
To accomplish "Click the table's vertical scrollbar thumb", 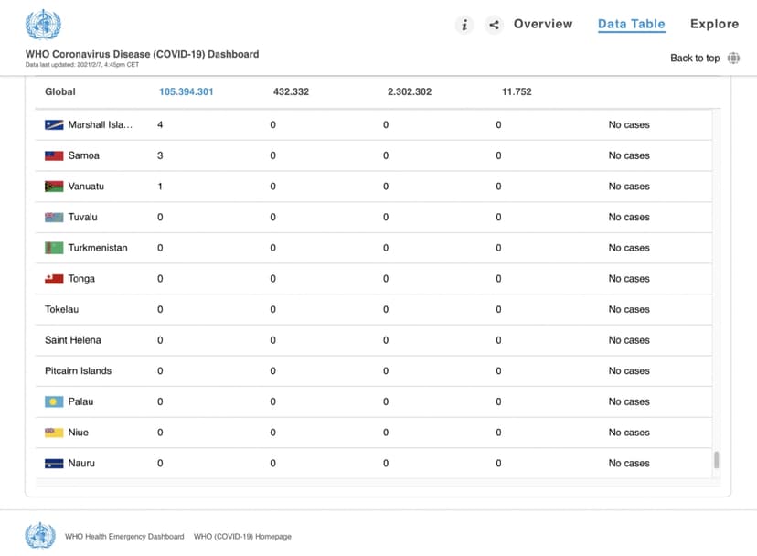I will [x=716, y=460].
